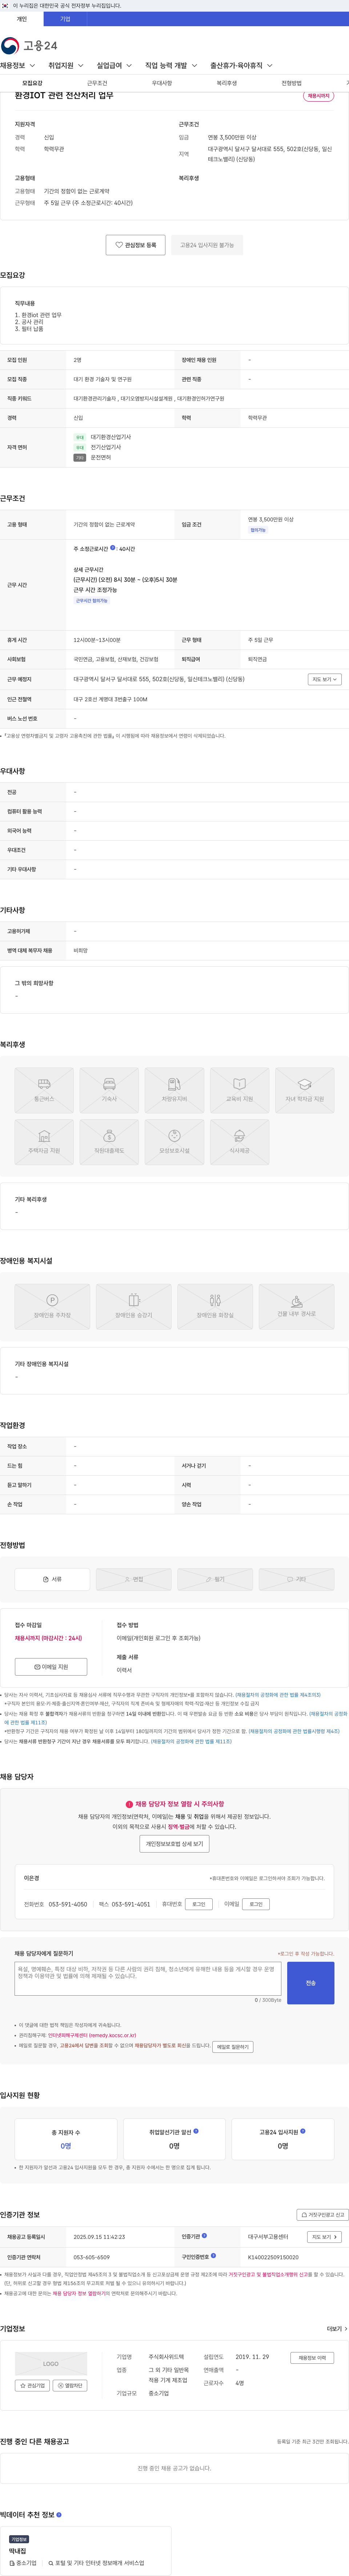Click the 개인정보보호법 상세 보기 button
Viewport: 349px width, 2576px height.
[174, 1844]
